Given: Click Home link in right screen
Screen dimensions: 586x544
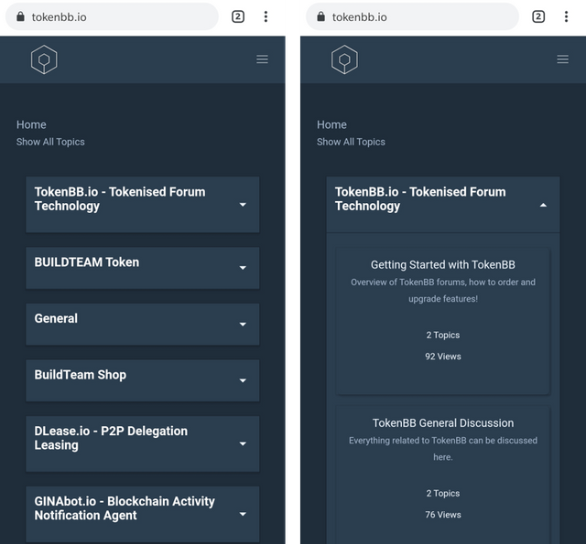Looking at the screenshot, I should pyautogui.click(x=331, y=124).
